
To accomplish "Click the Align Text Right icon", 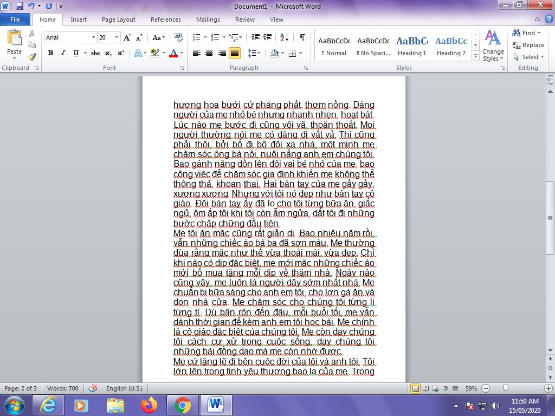I will click(222, 53).
